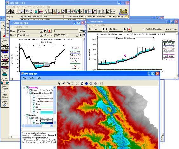The width and height of the screenshot is (179, 149).
Task: Open summary output tables icon
Action: point(104,11)
